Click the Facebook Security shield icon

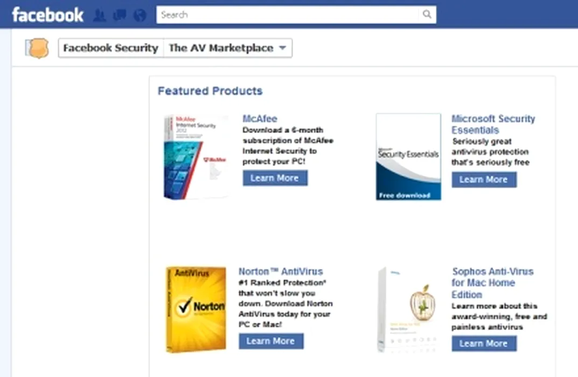pyautogui.click(x=37, y=48)
